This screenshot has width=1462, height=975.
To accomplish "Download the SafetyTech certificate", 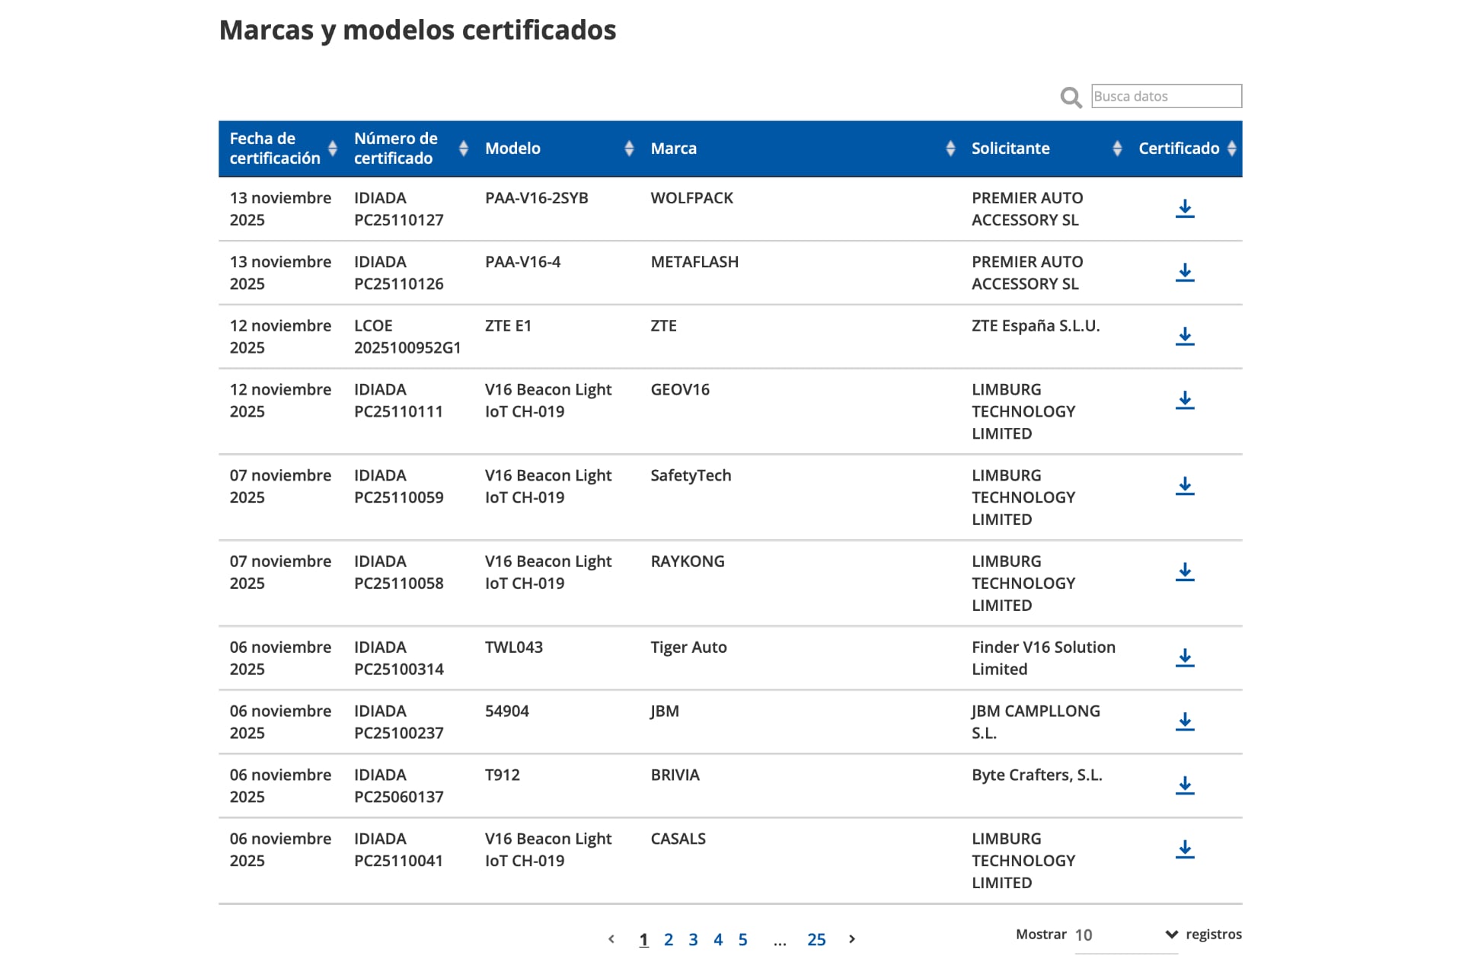I will 1185,486.
